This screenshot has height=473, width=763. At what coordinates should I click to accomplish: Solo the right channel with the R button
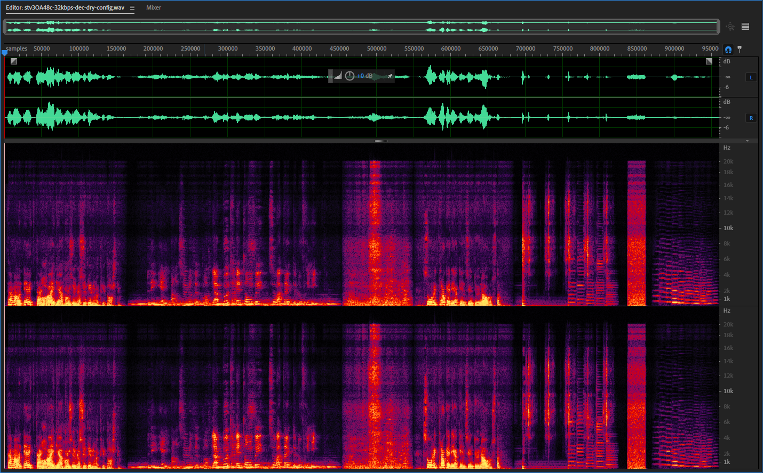[751, 118]
